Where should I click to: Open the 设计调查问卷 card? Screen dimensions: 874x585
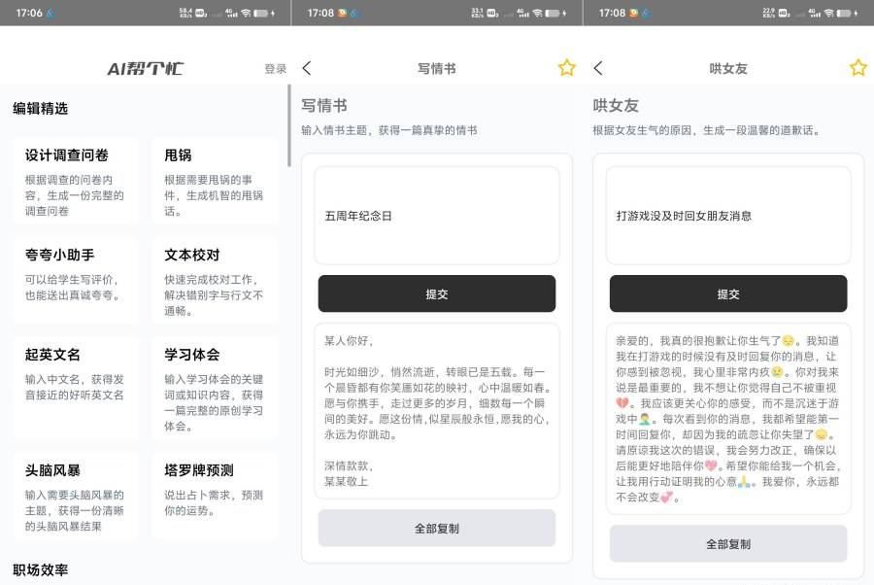76,181
